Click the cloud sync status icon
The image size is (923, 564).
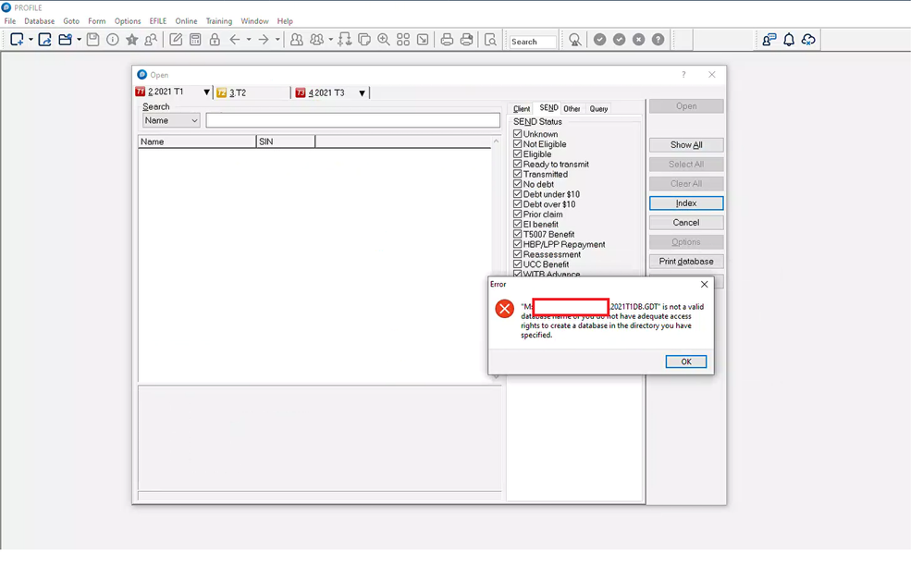(x=808, y=40)
